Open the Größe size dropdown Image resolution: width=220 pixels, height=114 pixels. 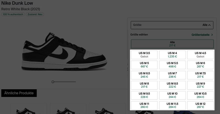coord(172,25)
